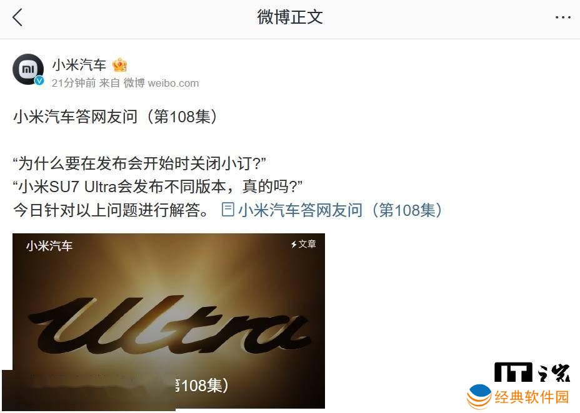Screen dimensions: 580x413
Task: Click the 文章 lightning tag on image
Action: (x=303, y=245)
